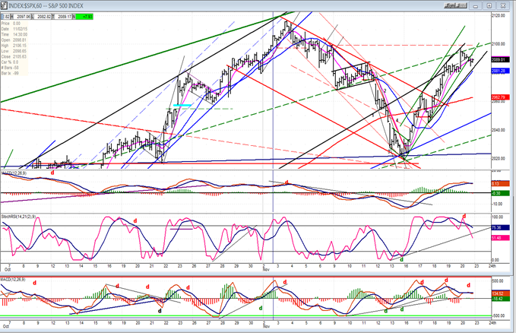Select the Date 11/02/15 row in data window
516x333 pixels.
(x=14, y=29)
